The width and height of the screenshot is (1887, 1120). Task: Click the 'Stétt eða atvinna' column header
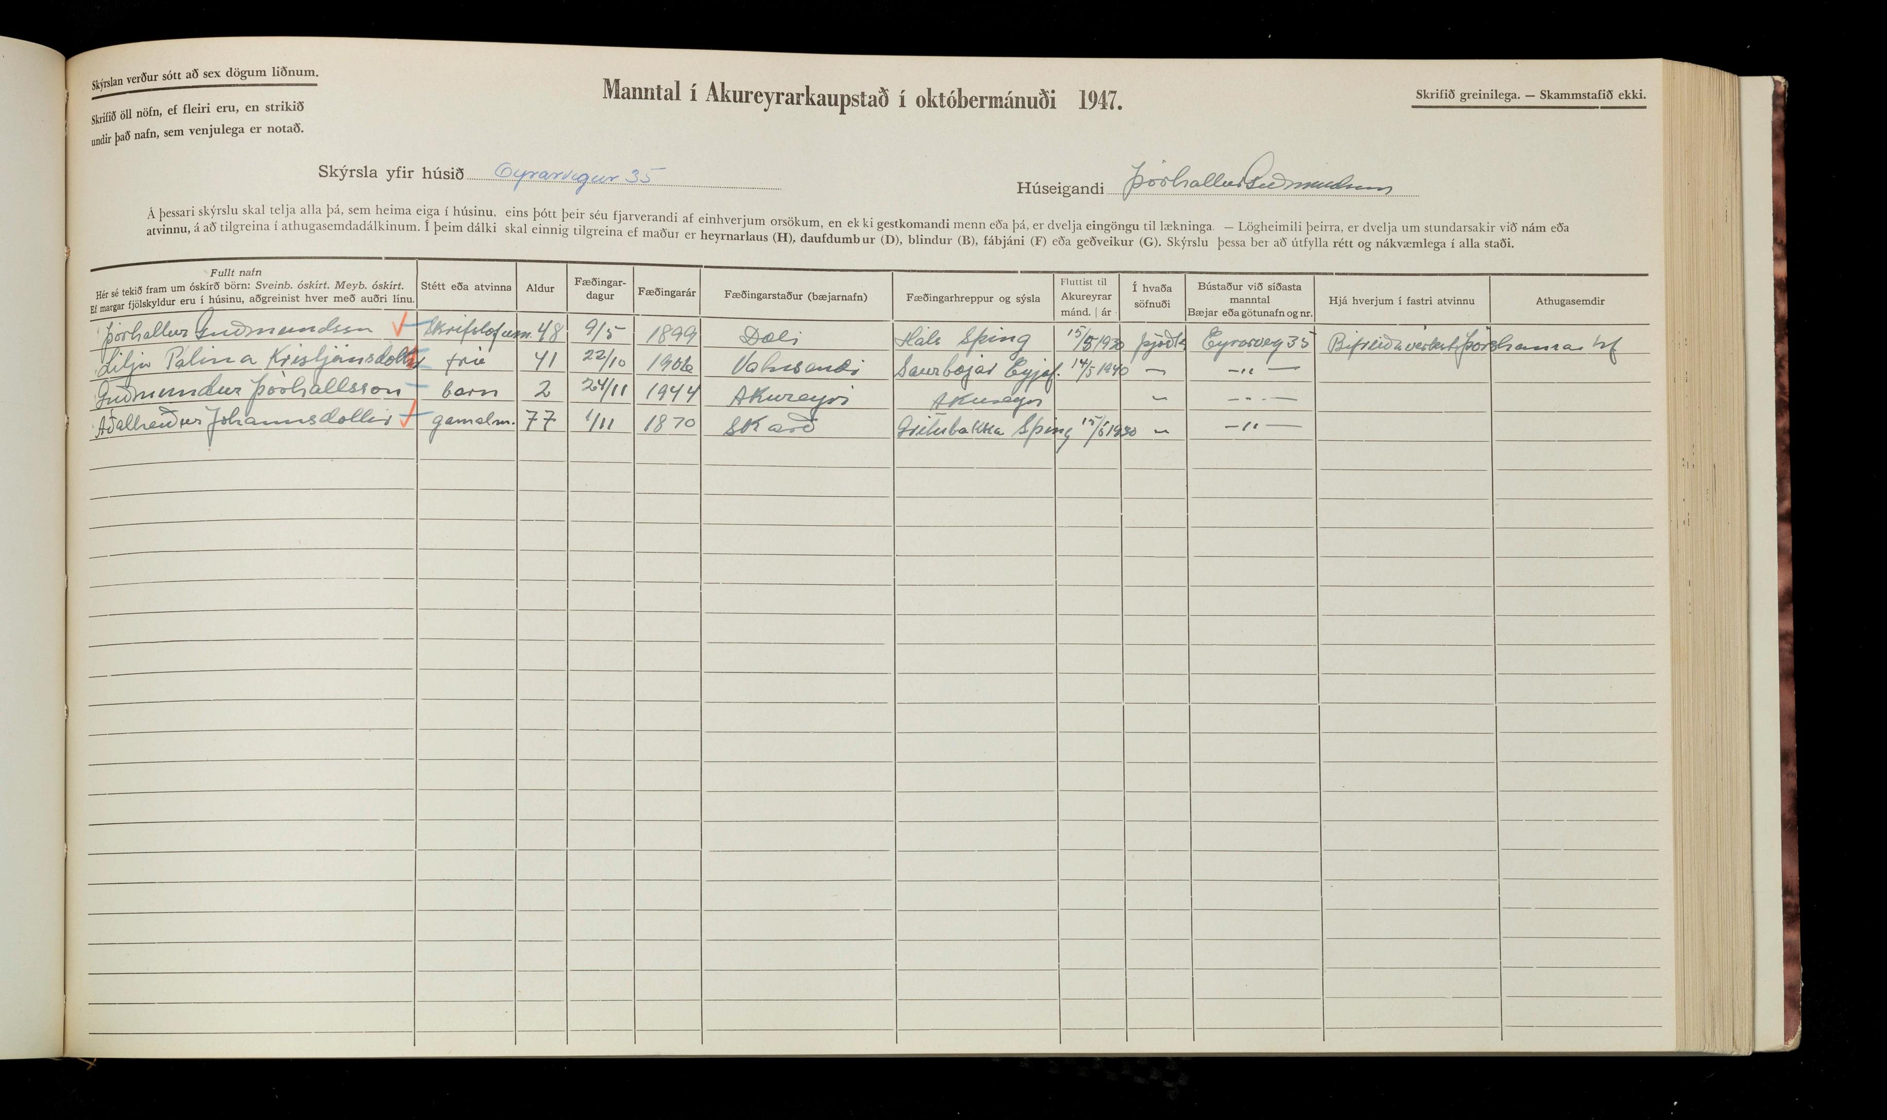coord(466,287)
